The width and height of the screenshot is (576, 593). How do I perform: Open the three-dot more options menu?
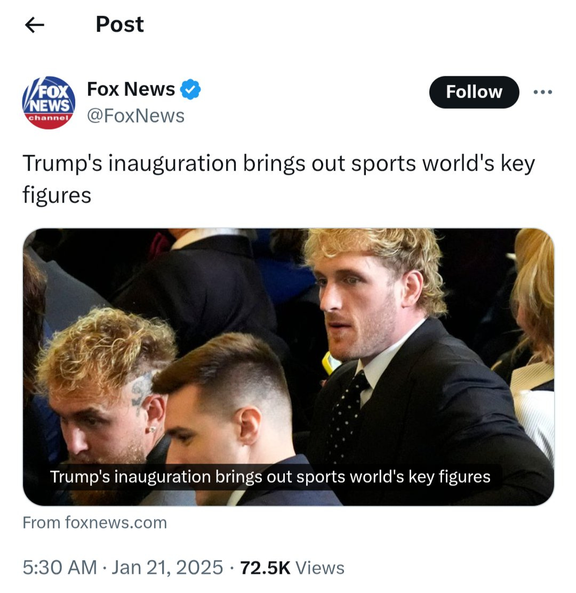(543, 92)
